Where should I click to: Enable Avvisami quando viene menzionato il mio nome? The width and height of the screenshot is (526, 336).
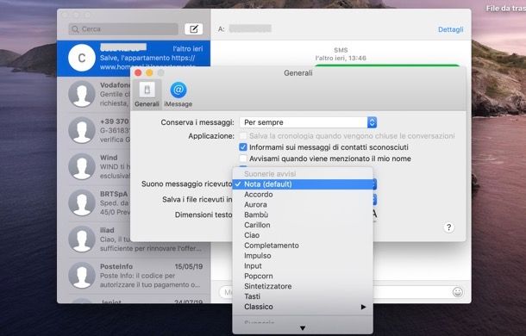coord(243,159)
